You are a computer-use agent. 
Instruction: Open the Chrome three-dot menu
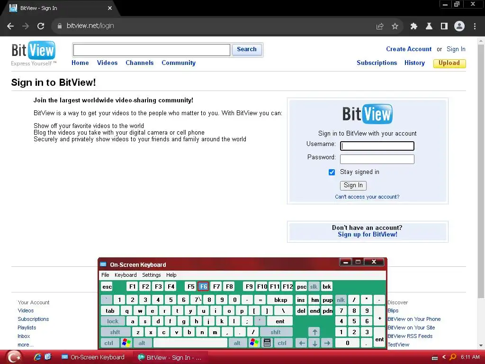click(475, 27)
